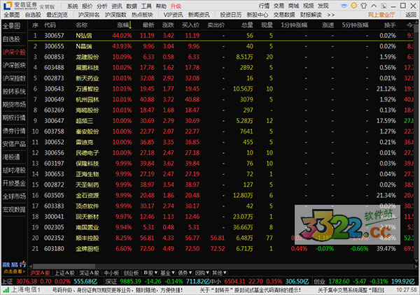
Task: Open the 债券 dropdown tab
Action: click(x=185, y=273)
